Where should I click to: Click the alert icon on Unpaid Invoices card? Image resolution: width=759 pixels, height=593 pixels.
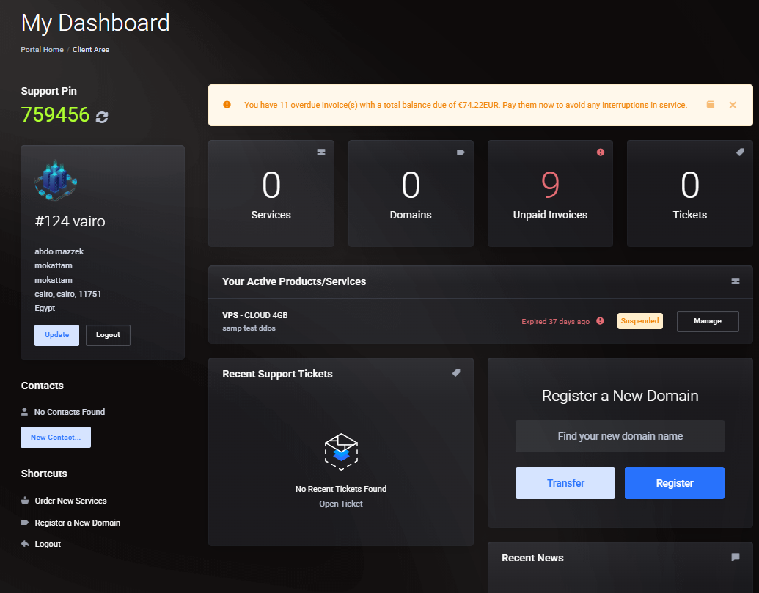click(600, 152)
